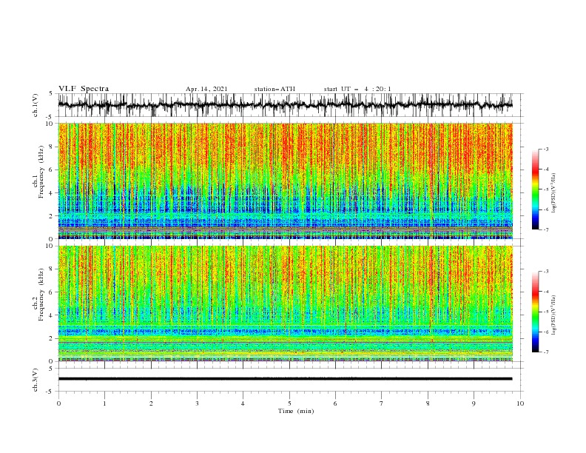
Task: Click the "VLF Spectra" plot title
Action: pos(84,89)
